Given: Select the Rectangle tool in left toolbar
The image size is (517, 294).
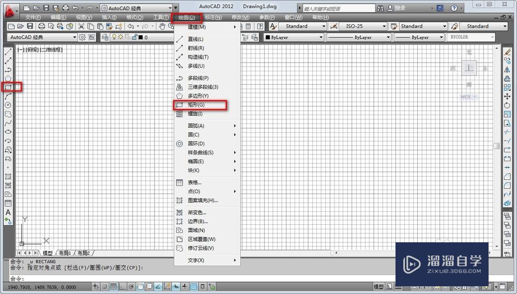Looking at the screenshot, I should [8, 87].
